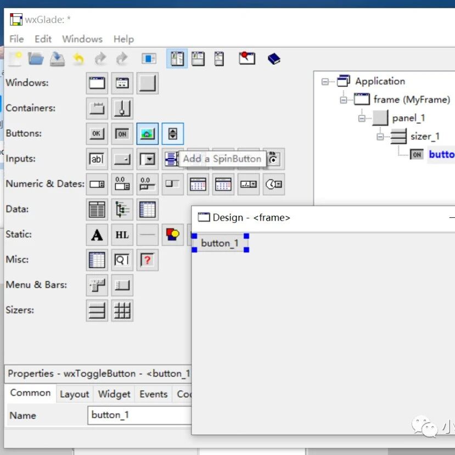Screen dimensions: 455x455
Task: Switch to the Widget properties tab
Action: [x=114, y=394]
